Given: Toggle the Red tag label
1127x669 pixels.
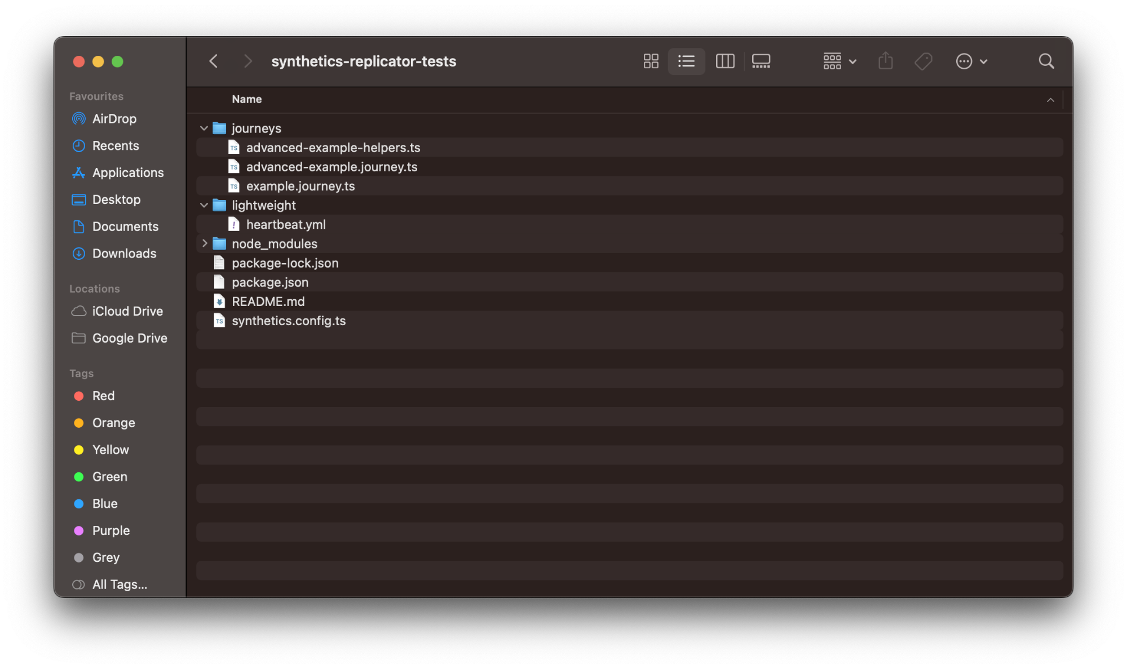Looking at the screenshot, I should (103, 396).
